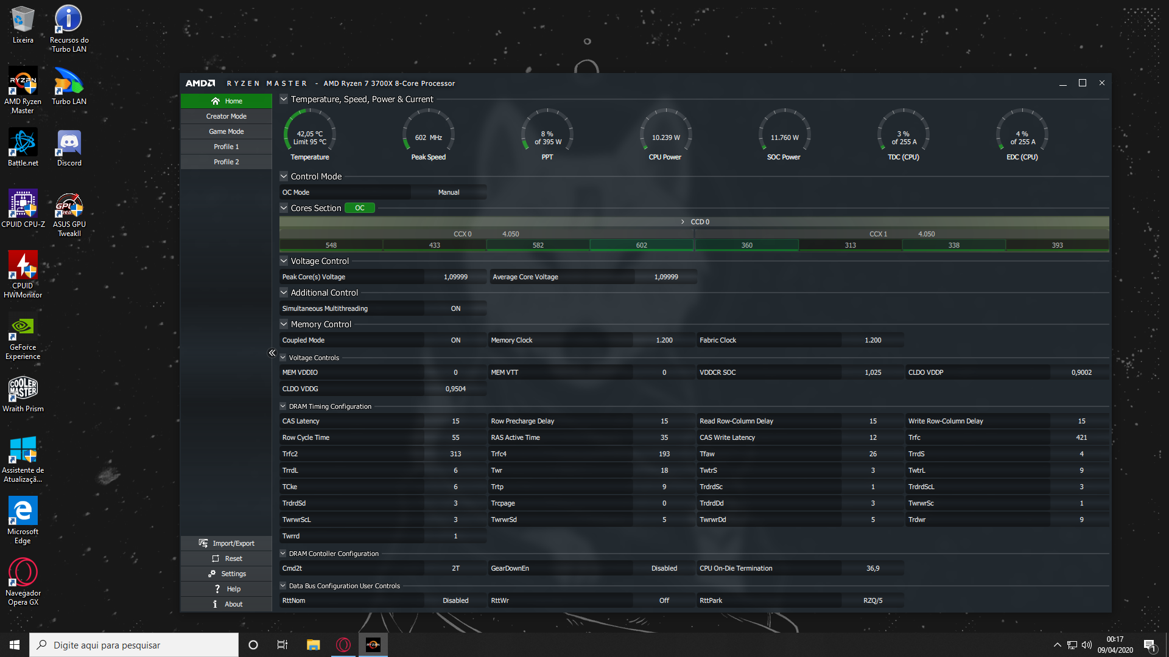The image size is (1169, 657).
Task: Collapse Voltage Control section
Action: [284, 261]
